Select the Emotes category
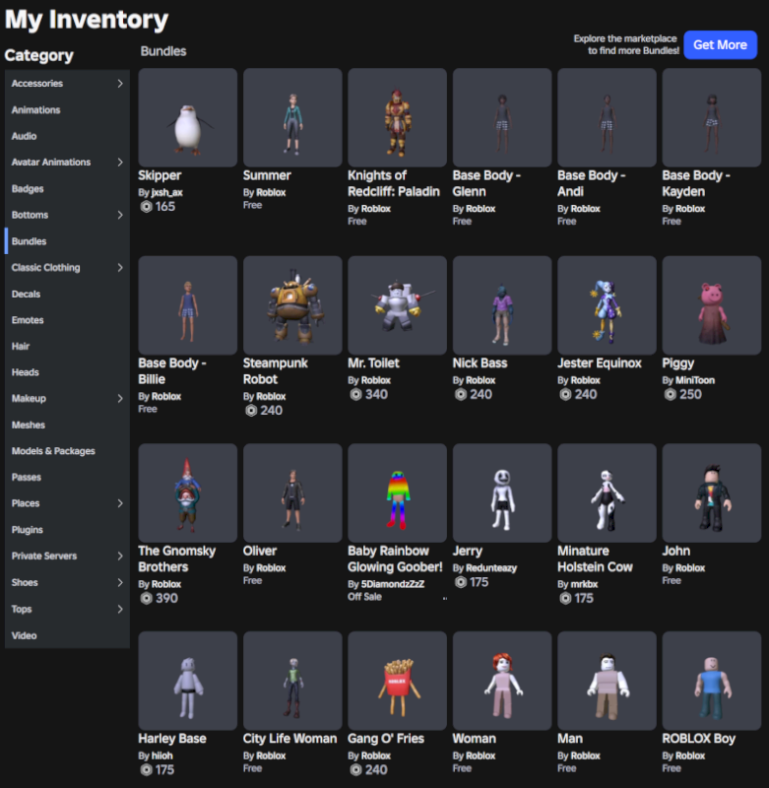Screen dimensions: 769x788 coord(67,320)
